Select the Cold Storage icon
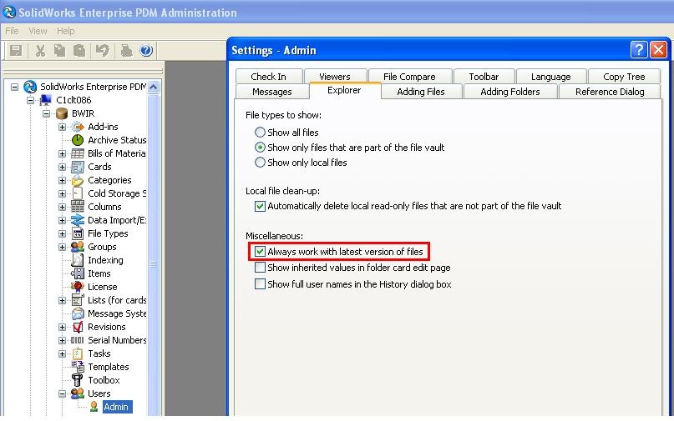Viewport: 674px width, 421px height. pyautogui.click(x=78, y=193)
